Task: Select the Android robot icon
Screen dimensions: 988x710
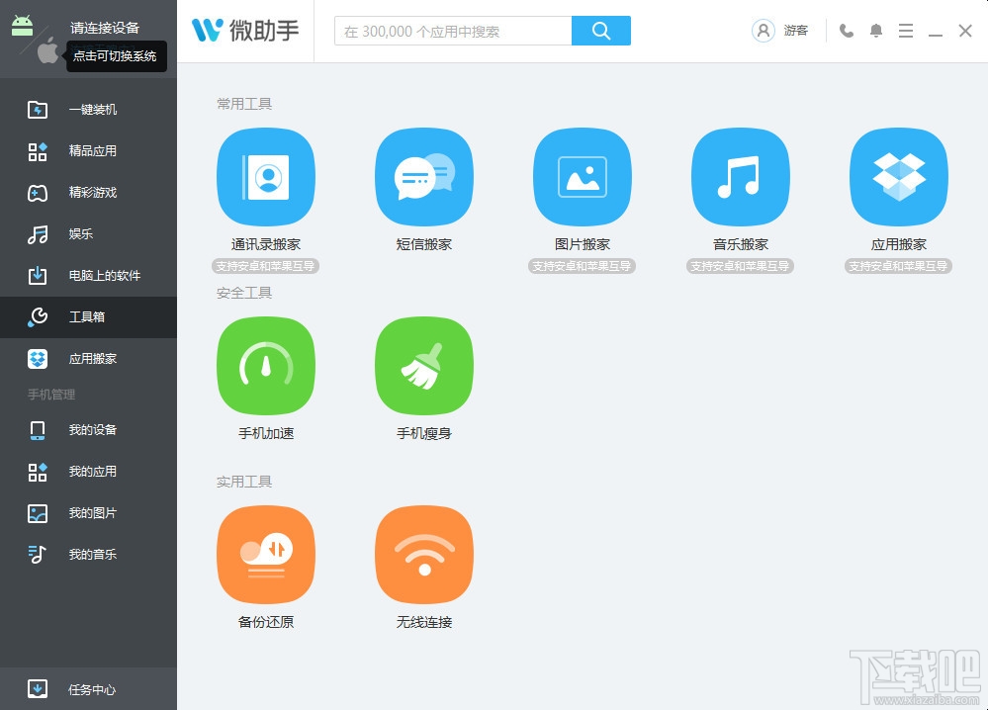Action: coord(22,25)
